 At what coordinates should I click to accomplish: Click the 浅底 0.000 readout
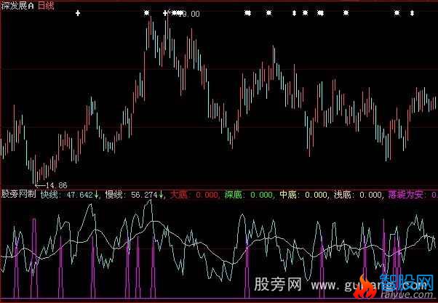point(357,195)
